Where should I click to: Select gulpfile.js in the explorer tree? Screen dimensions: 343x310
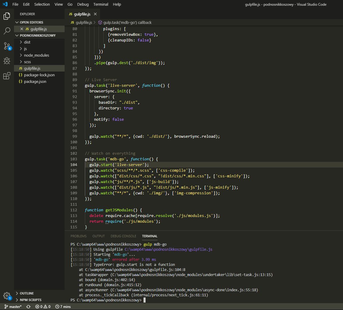tap(39, 68)
